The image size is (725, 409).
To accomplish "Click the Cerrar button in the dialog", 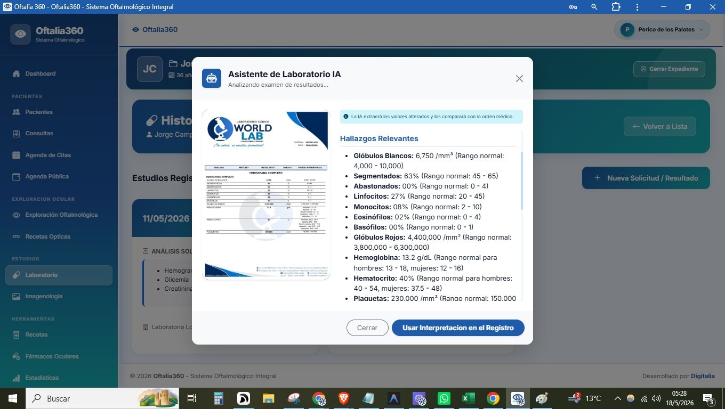I will pyautogui.click(x=367, y=328).
